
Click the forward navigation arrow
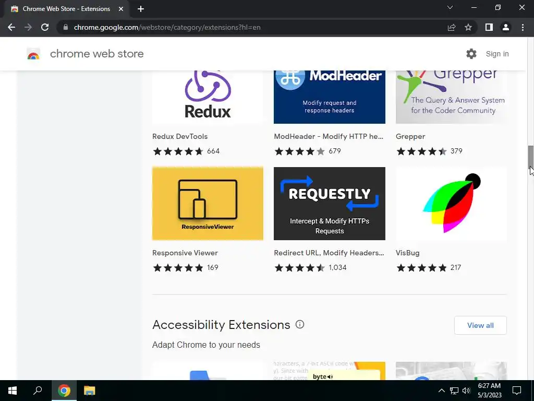click(28, 27)
